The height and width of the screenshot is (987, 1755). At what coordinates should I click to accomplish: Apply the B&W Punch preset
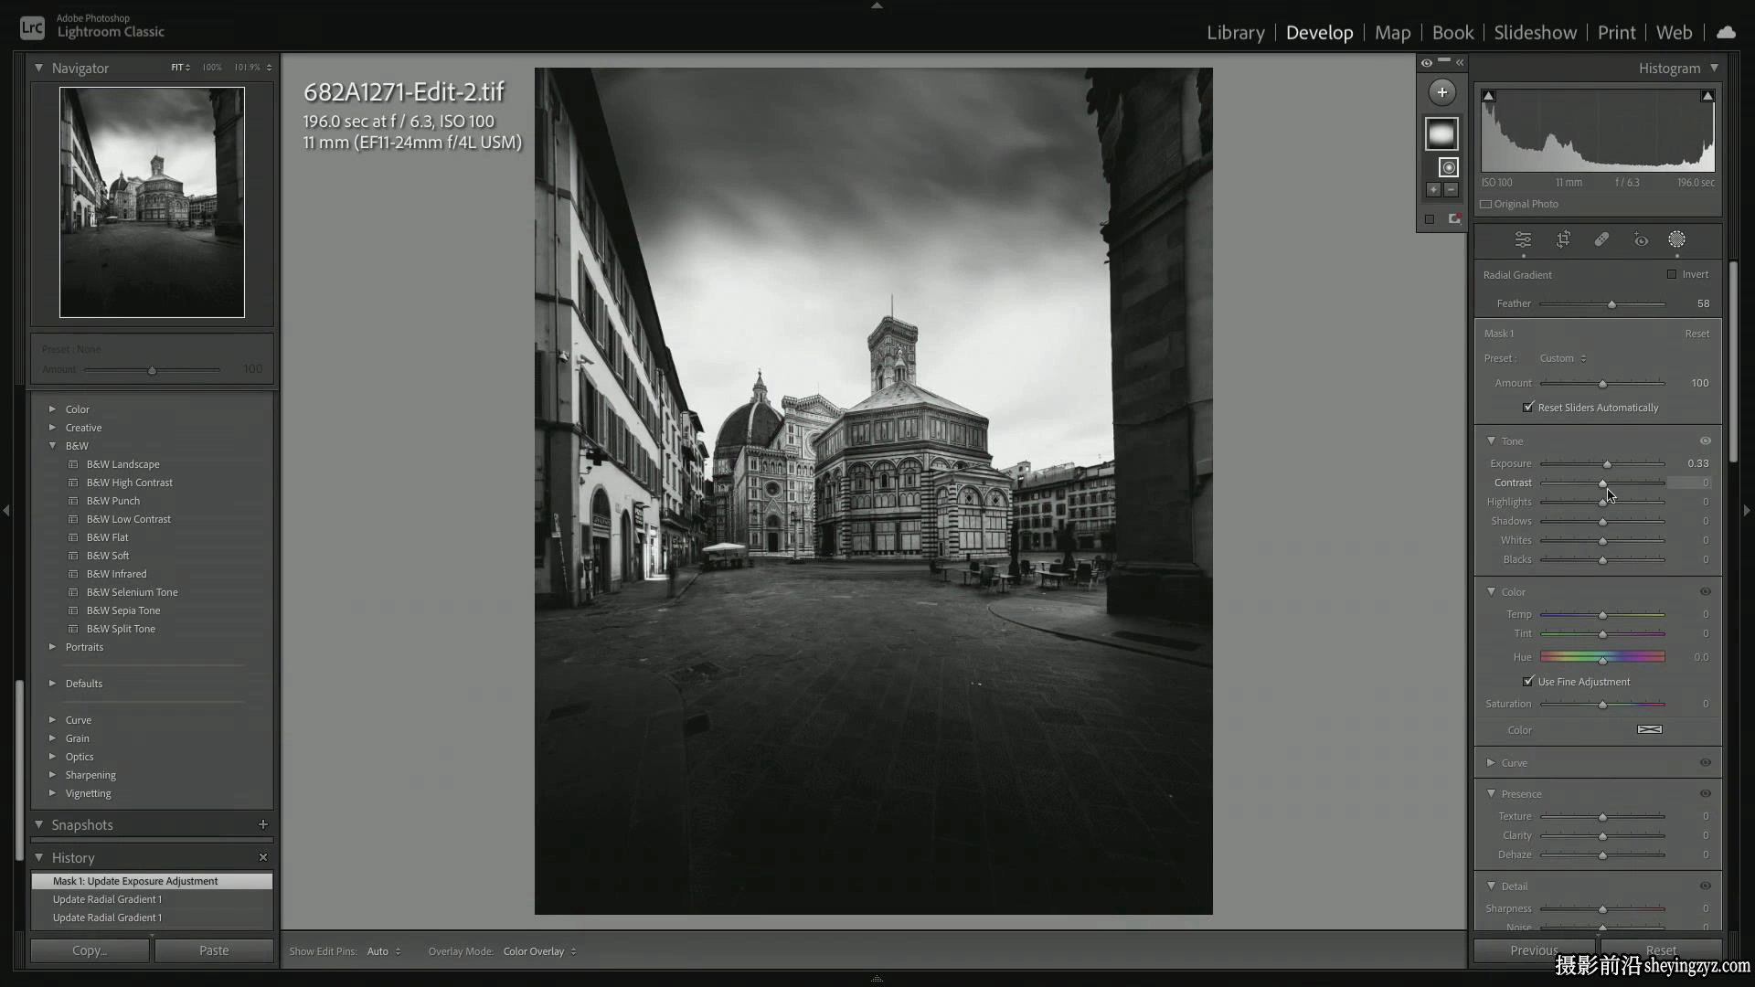pyautogui.click(x=113, y=501)
